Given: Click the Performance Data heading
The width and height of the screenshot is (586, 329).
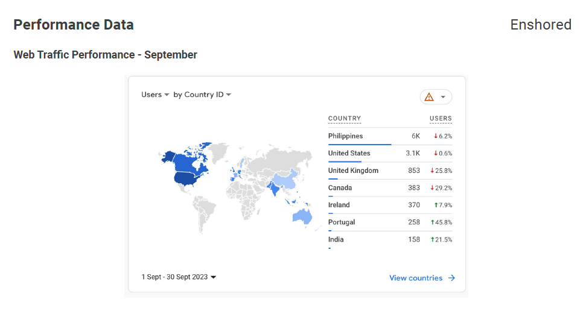Looking at the screenshot, I should [x=74, y=25].
